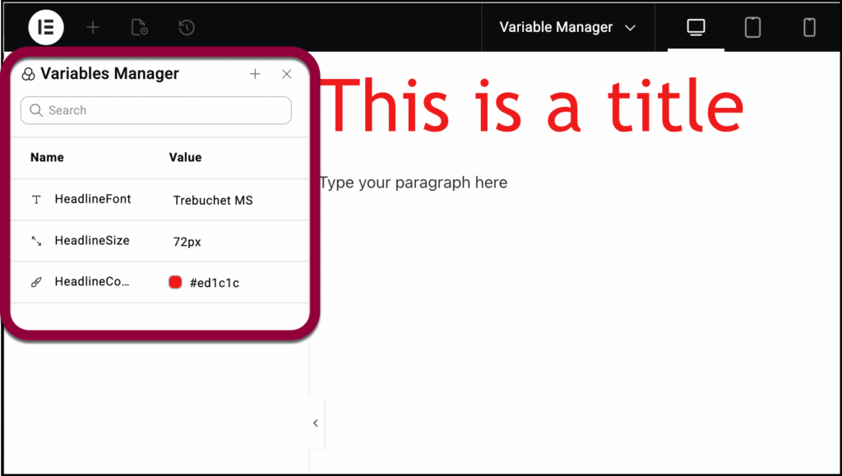
Task: Click the Name column header
Action: click(x=47, y=157)
